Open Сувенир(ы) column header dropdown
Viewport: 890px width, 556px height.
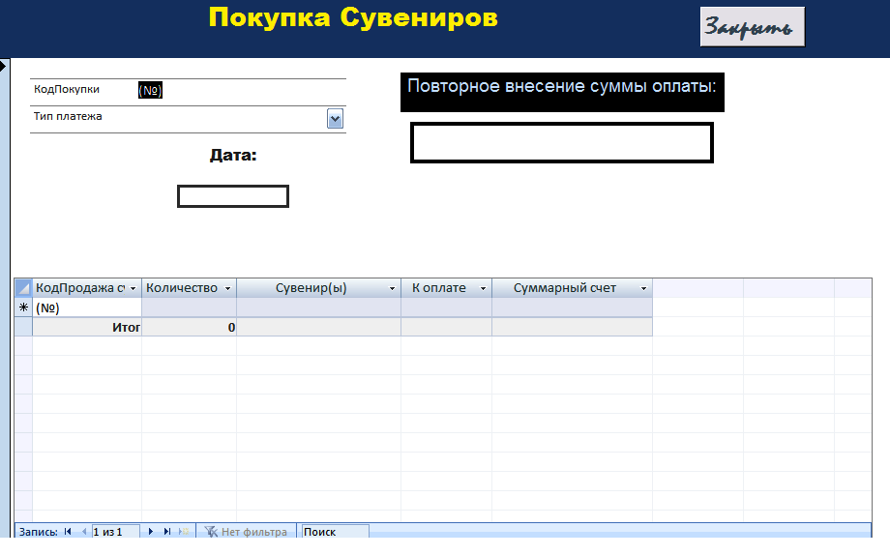click(x=392, y=288)
